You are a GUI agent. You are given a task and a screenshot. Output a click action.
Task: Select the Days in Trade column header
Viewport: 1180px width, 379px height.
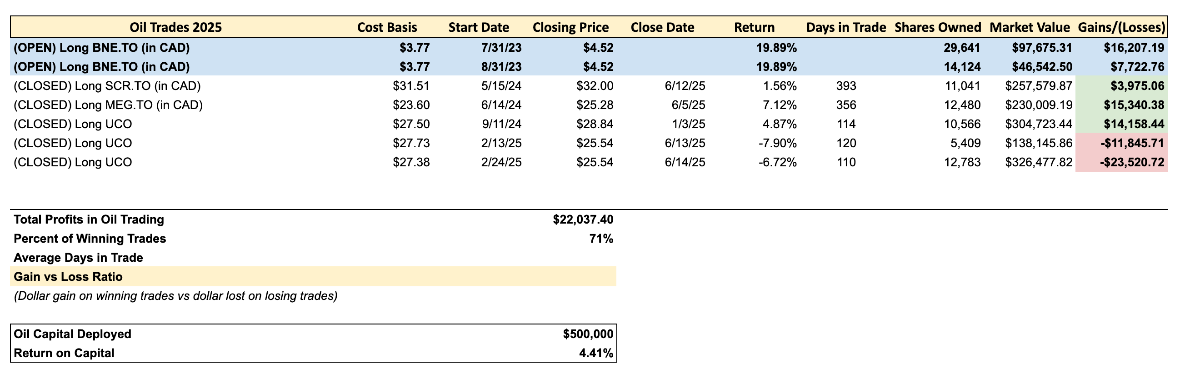(845, 27)
